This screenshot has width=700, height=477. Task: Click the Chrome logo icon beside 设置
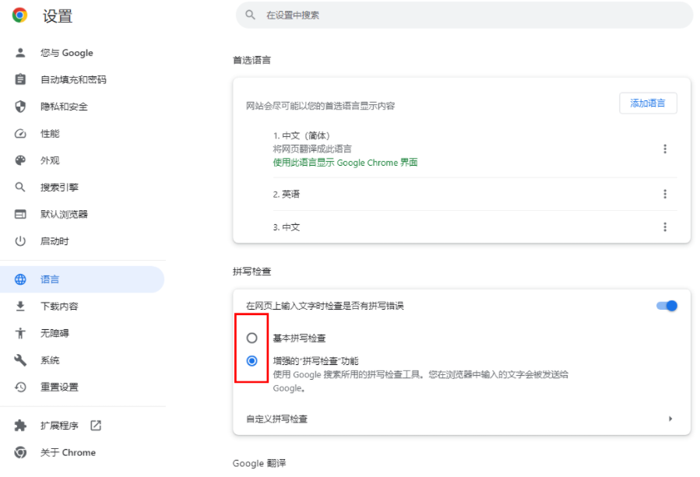coord(19,15)
